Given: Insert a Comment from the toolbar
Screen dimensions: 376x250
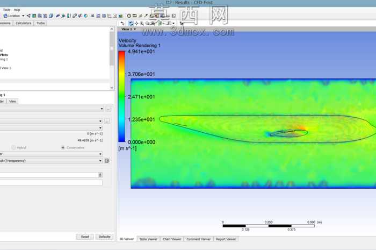Looking at the screenshot, I should pos(115,16).
